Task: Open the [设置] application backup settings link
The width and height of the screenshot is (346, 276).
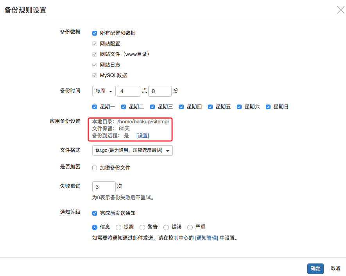Action: click(x=142, y=135)
